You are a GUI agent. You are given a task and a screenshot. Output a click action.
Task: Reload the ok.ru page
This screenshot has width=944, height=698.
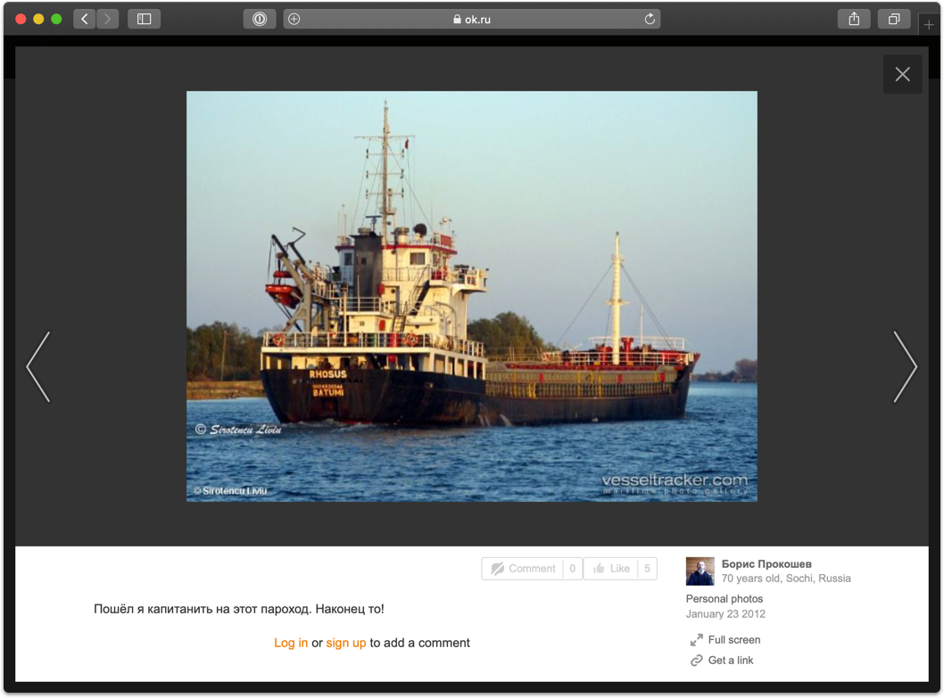650,19
